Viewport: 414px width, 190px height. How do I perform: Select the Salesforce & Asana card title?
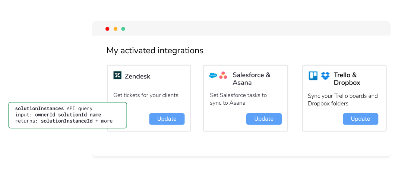[x=251, y=79]
